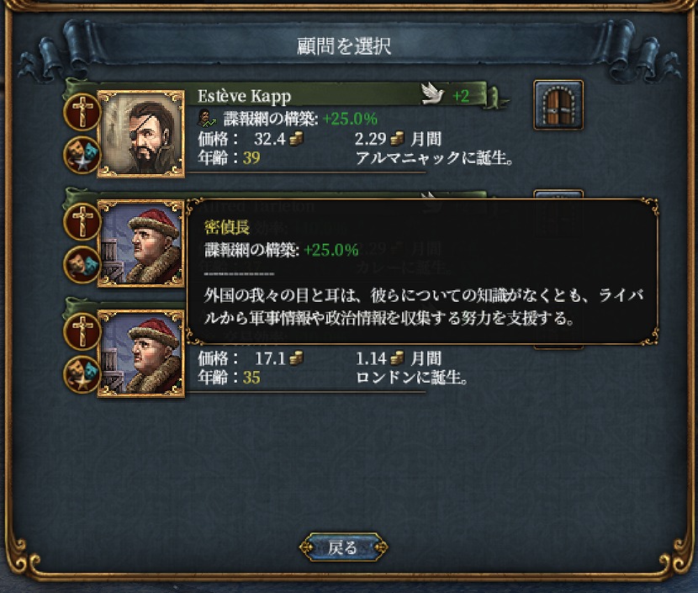Viewport: 698px width, 593px height.
Task: Click the door hire button for Estève Kapp
Action: pyautogui.click(x=558, y=105)
